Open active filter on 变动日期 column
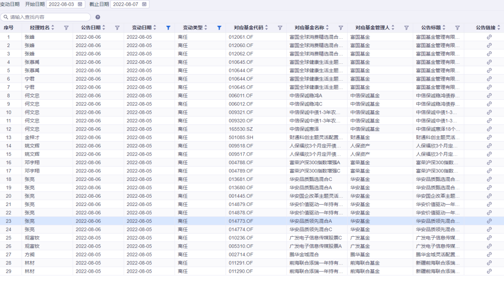The width and height of the screenshot is (504, 282). (x=168, y=28)
